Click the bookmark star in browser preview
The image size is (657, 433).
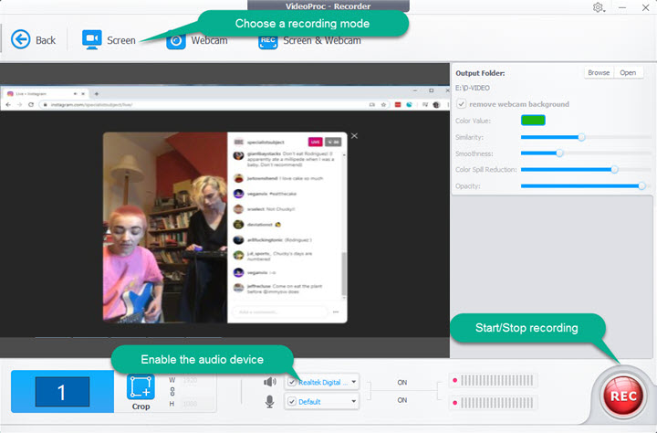pos(383,104)
